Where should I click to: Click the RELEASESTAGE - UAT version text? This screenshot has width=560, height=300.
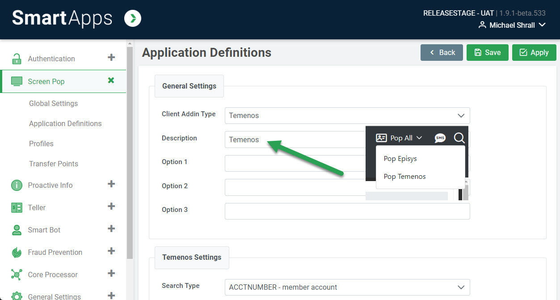pos(484,13)
